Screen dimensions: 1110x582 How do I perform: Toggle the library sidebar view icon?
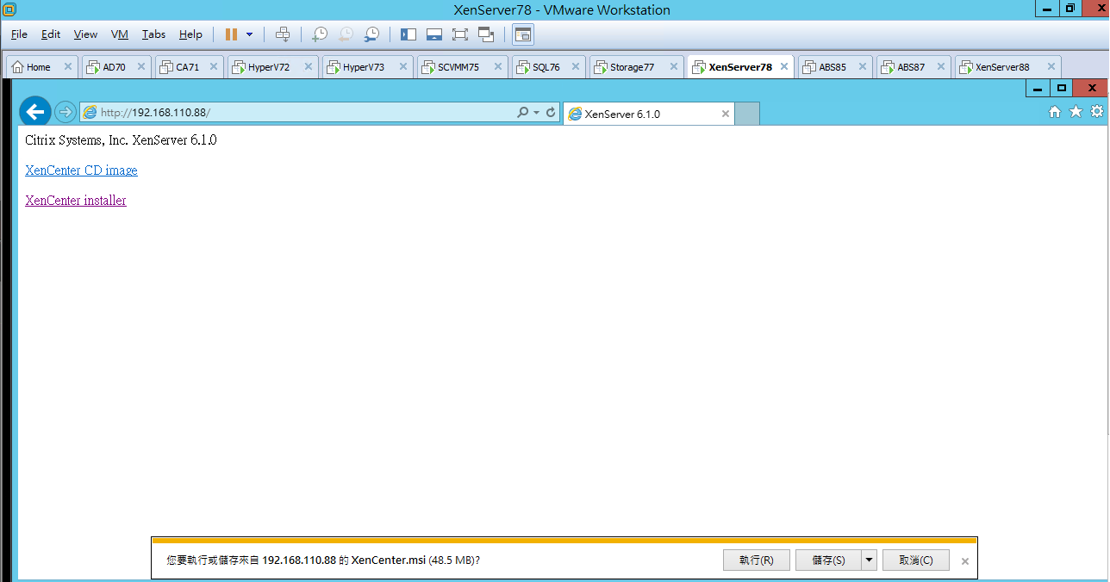coord(408,34)
